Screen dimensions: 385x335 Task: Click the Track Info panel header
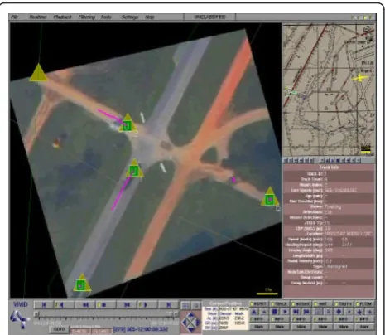[x=329, y=167]
